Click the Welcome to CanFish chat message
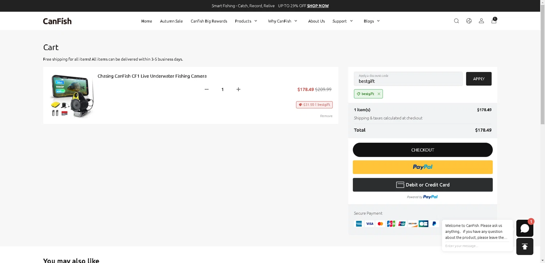This screenshot has height=263, width=545. point(476,231)
